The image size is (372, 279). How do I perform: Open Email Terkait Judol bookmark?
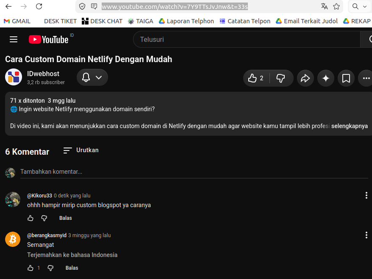[307, 21]
